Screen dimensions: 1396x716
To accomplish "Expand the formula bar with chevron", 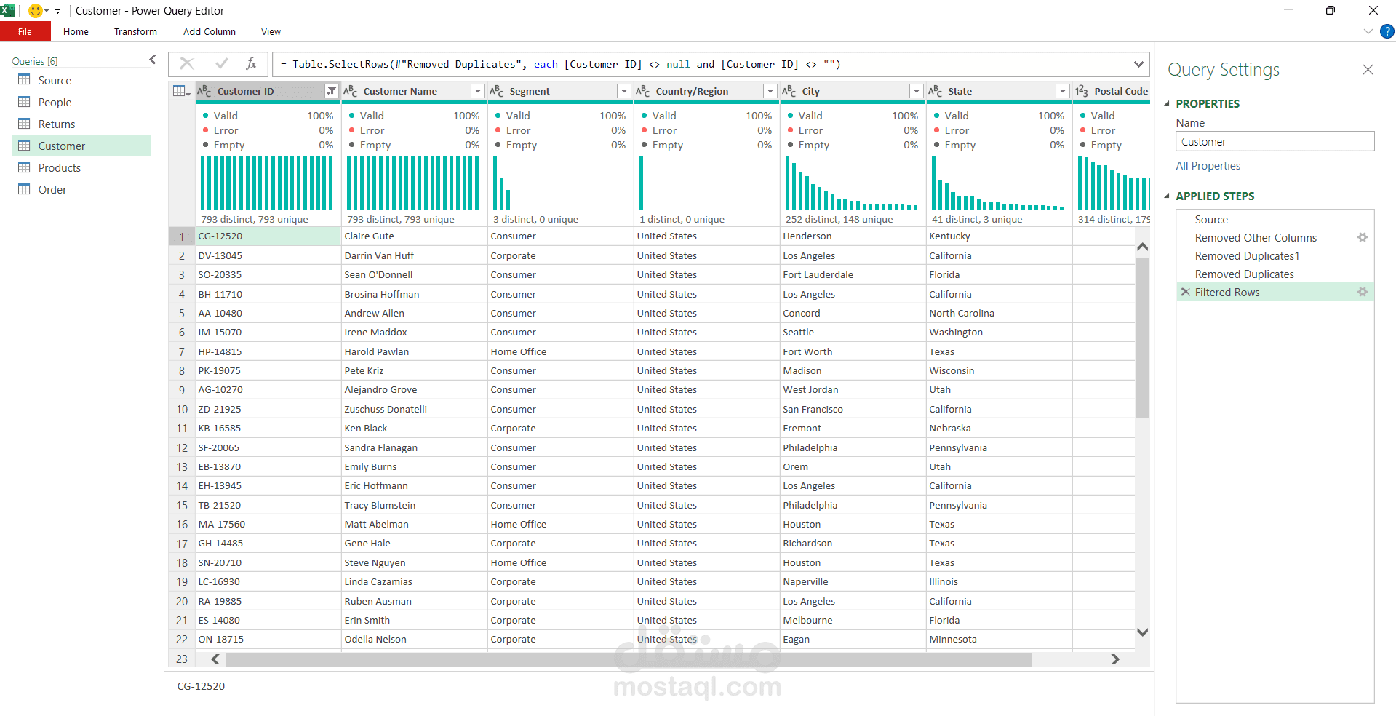I will pos(1138,64).
